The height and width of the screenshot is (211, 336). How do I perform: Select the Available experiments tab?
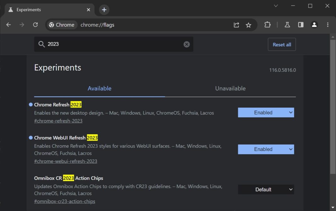coord(99,88)
